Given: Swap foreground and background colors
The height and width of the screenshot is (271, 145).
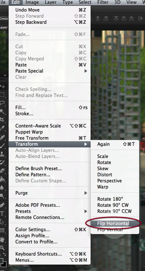Looking at the screenshot, I should pos(5,254).
